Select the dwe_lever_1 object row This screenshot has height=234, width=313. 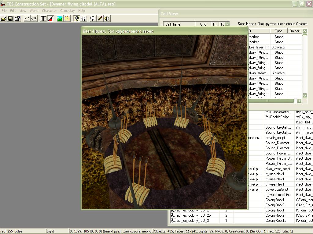click(x=275, y=47)
